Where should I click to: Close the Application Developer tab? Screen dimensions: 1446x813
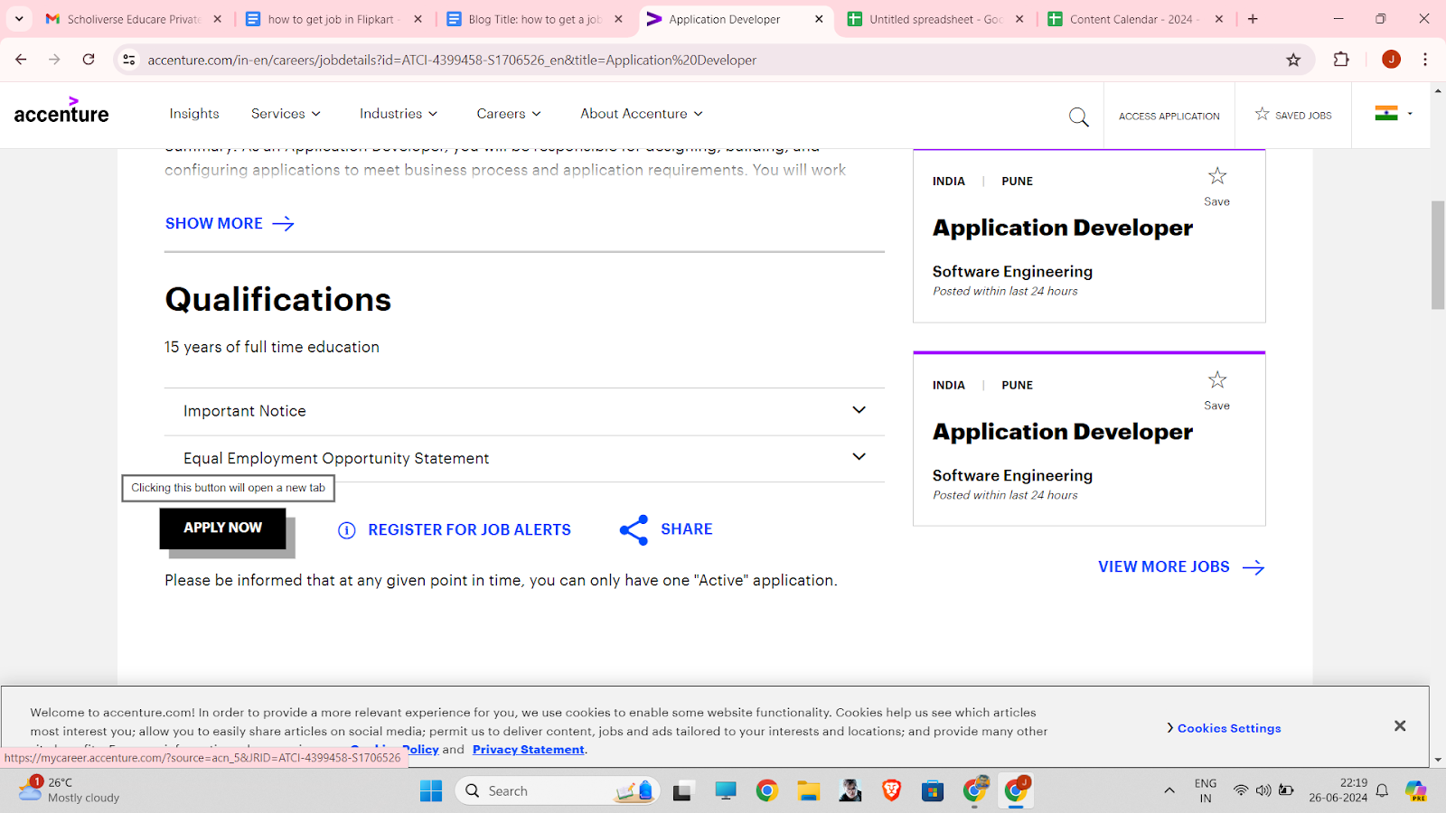[x=819, y=19]
